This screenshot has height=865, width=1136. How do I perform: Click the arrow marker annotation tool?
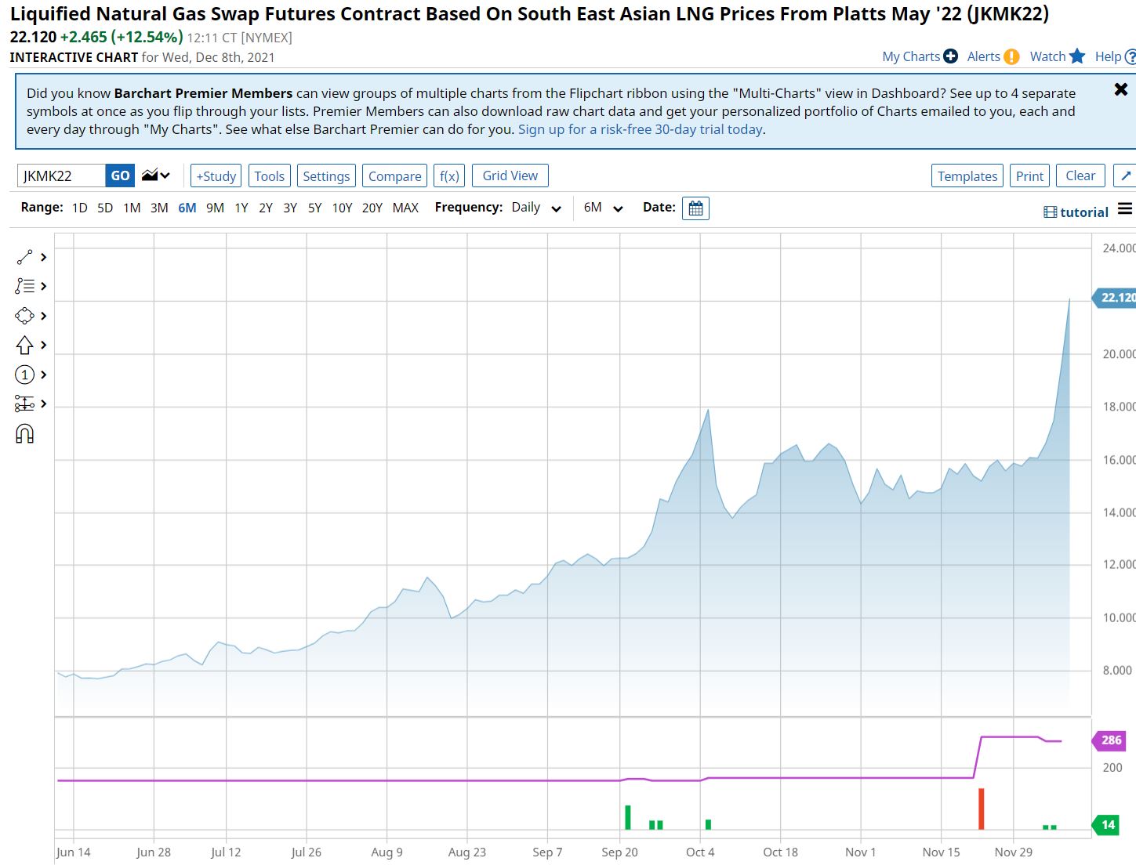pyautogui.click(x=24, y=346)
